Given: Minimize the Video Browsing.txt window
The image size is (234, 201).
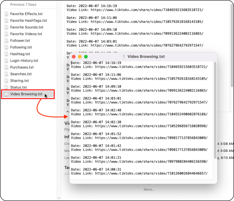Looking at the screenshot, I should 80,57.
